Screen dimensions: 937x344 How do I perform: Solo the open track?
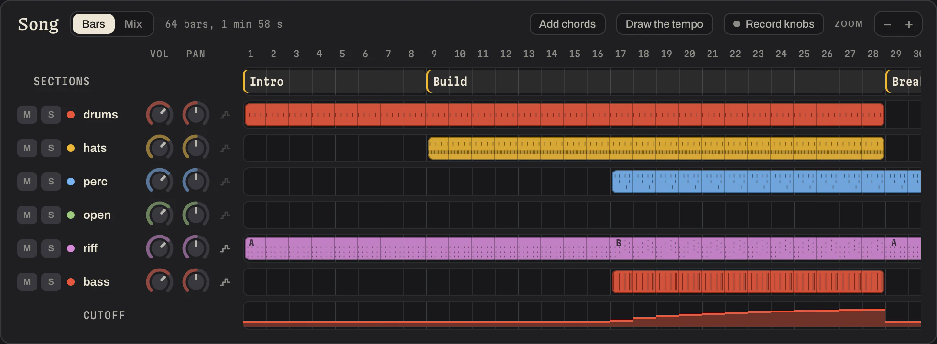pyautogui.click(x=51, y=215)
